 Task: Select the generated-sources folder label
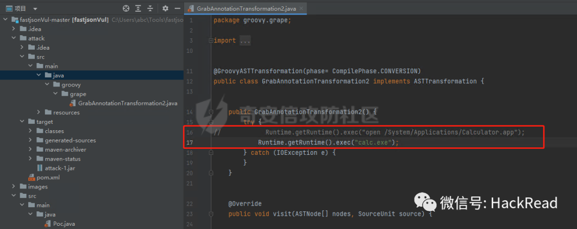pos(71,140)
